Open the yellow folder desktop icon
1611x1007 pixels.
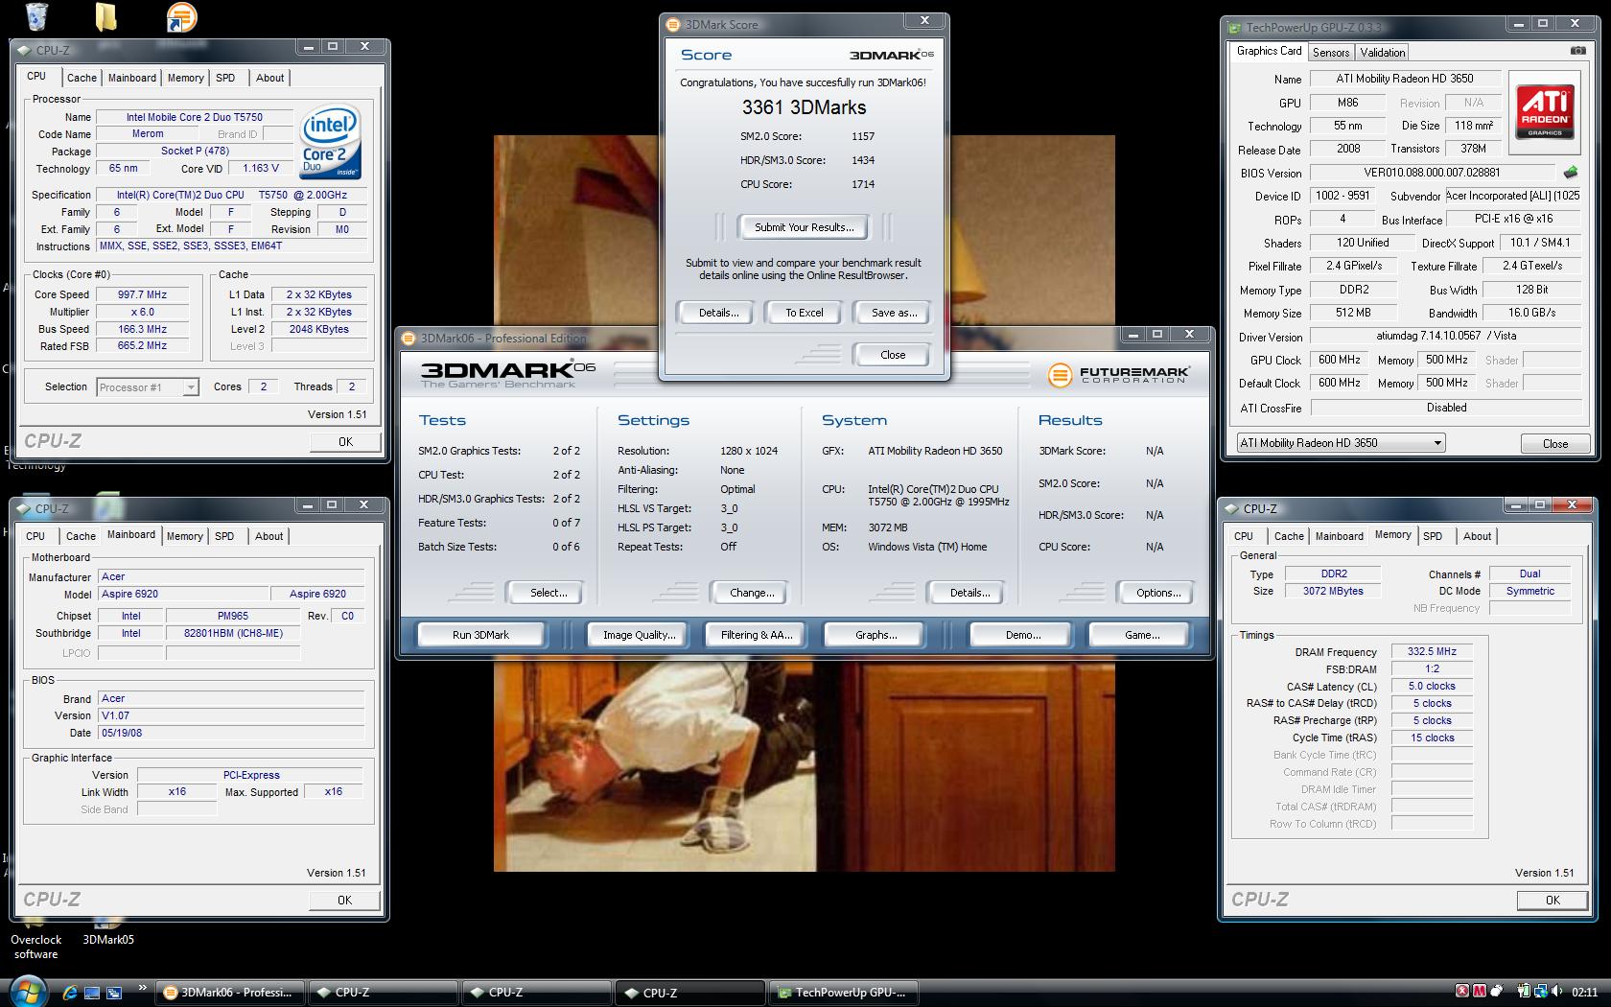click(x=106, y=16)
